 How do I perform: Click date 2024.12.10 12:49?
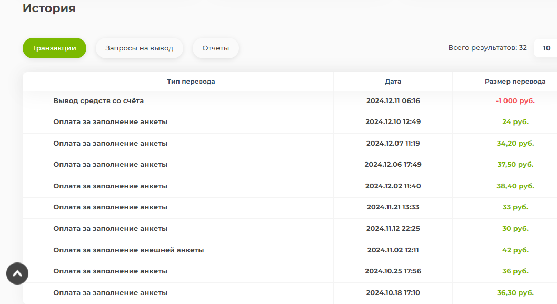tap(393, 121)
